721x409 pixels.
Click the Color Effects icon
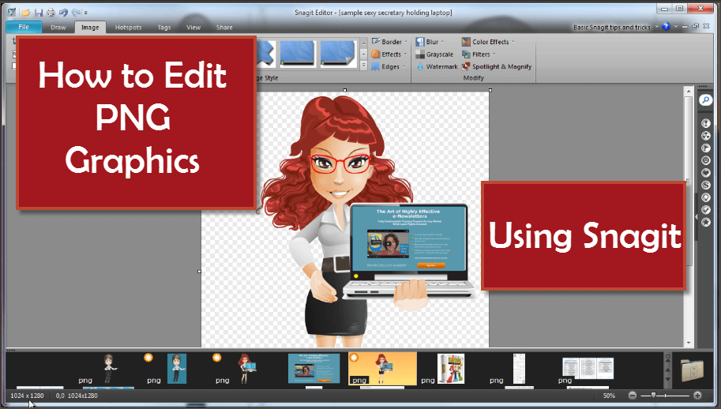tap(466, 41)
